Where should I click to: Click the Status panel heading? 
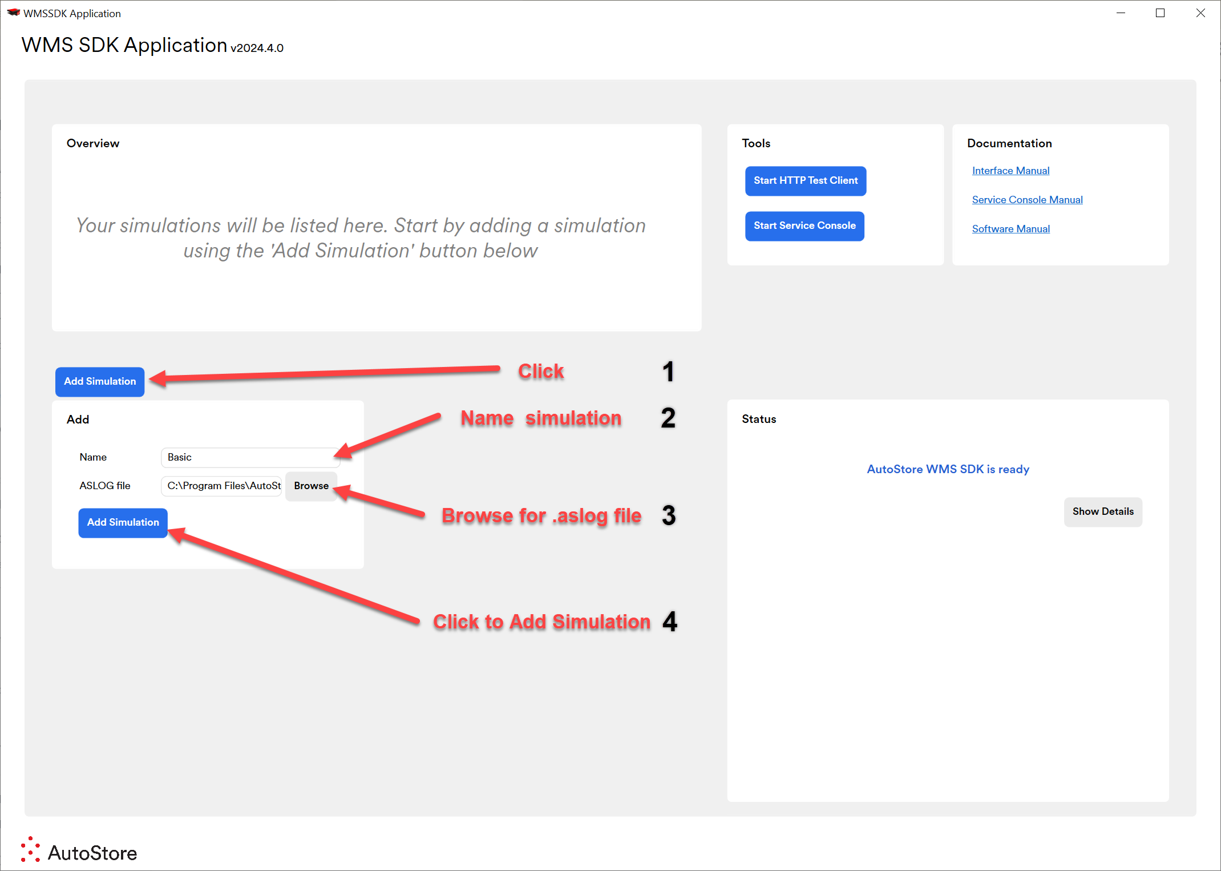click(x=758, y=419)
